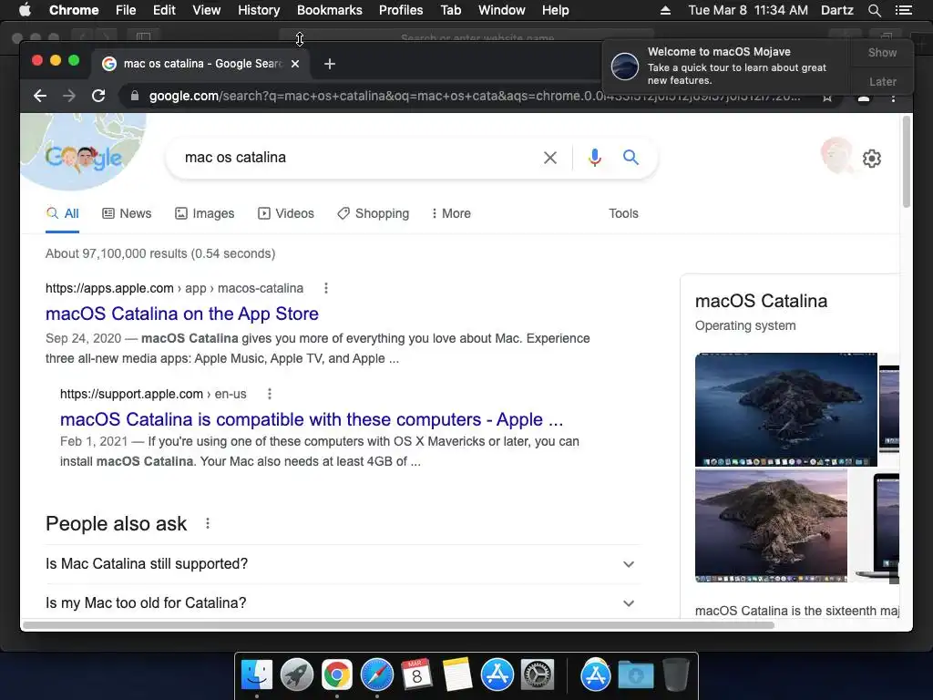The width and height of the screenshot is (933, 700).
Task: Click the padlock site info icon
Action: (x=135, y=96)
